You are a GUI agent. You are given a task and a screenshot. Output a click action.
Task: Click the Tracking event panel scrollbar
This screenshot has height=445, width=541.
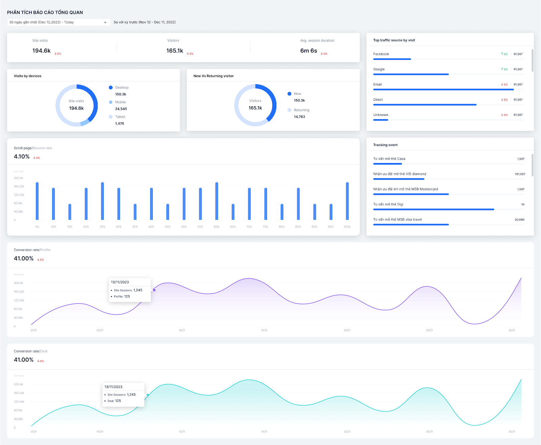click(533, 165)
